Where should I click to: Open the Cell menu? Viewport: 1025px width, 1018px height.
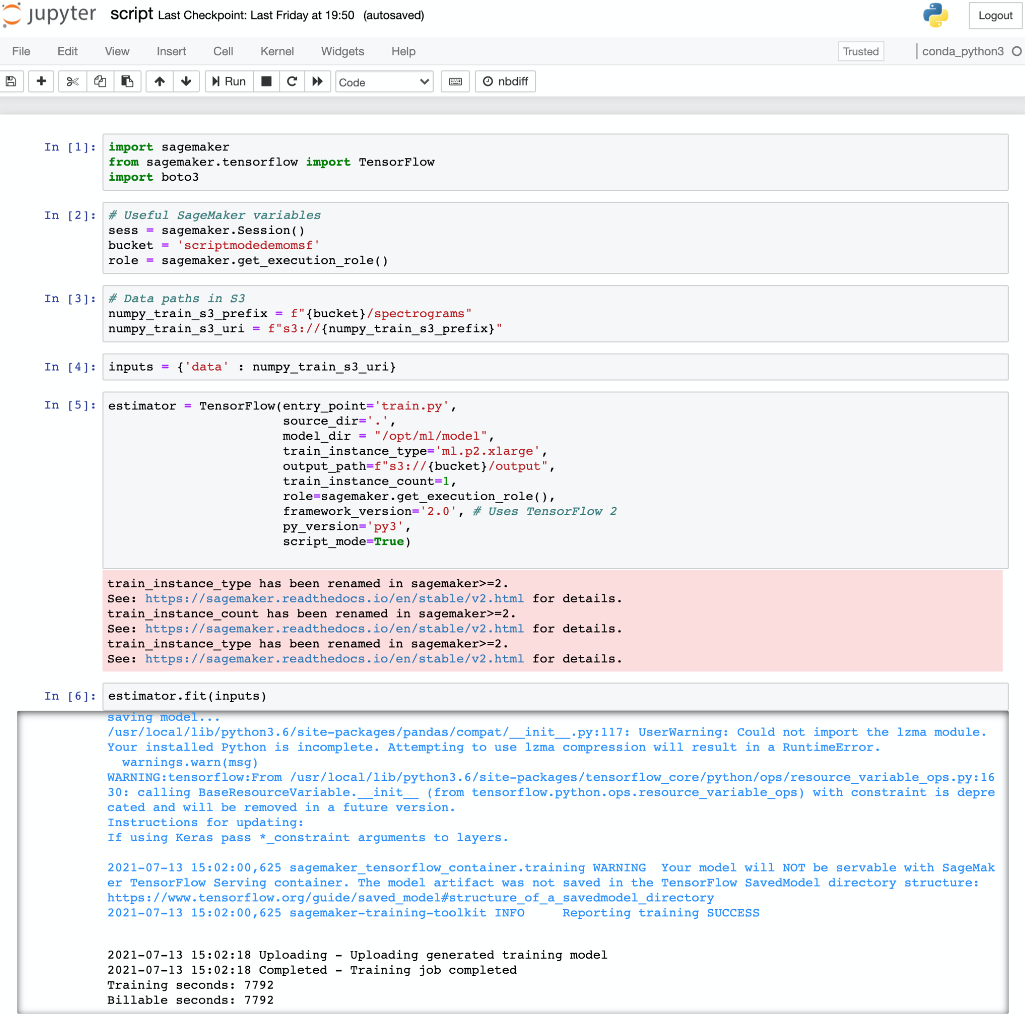click(x=223, y=51)
